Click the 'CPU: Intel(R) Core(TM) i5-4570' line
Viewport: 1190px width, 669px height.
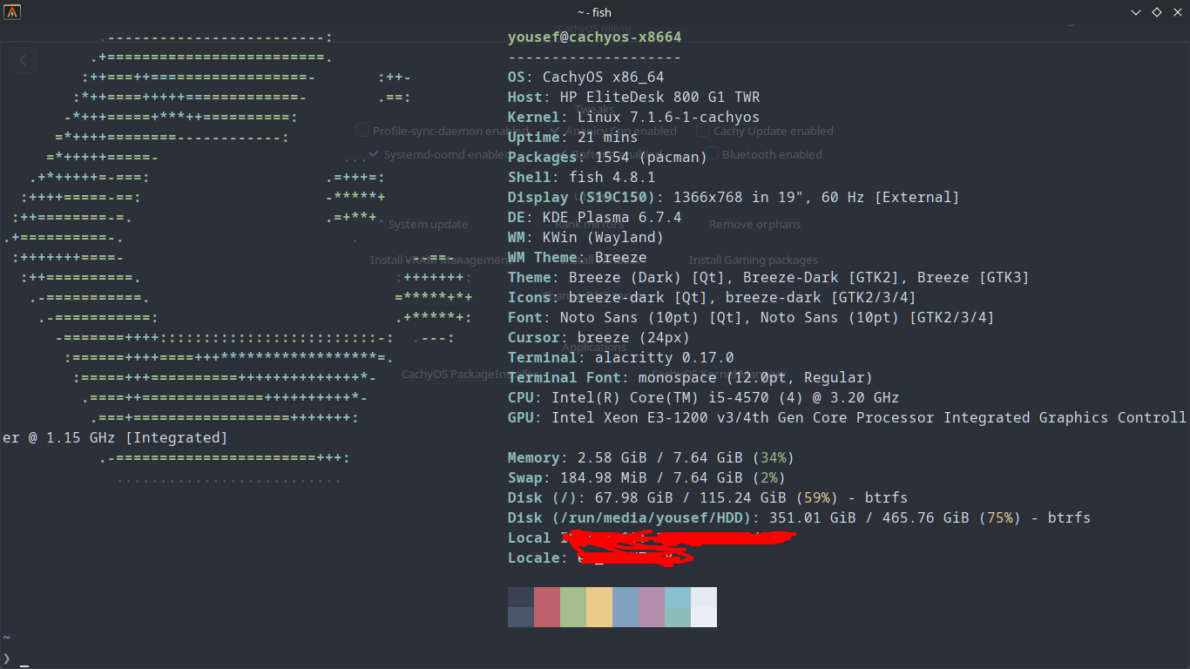click(x=703, y=398)
